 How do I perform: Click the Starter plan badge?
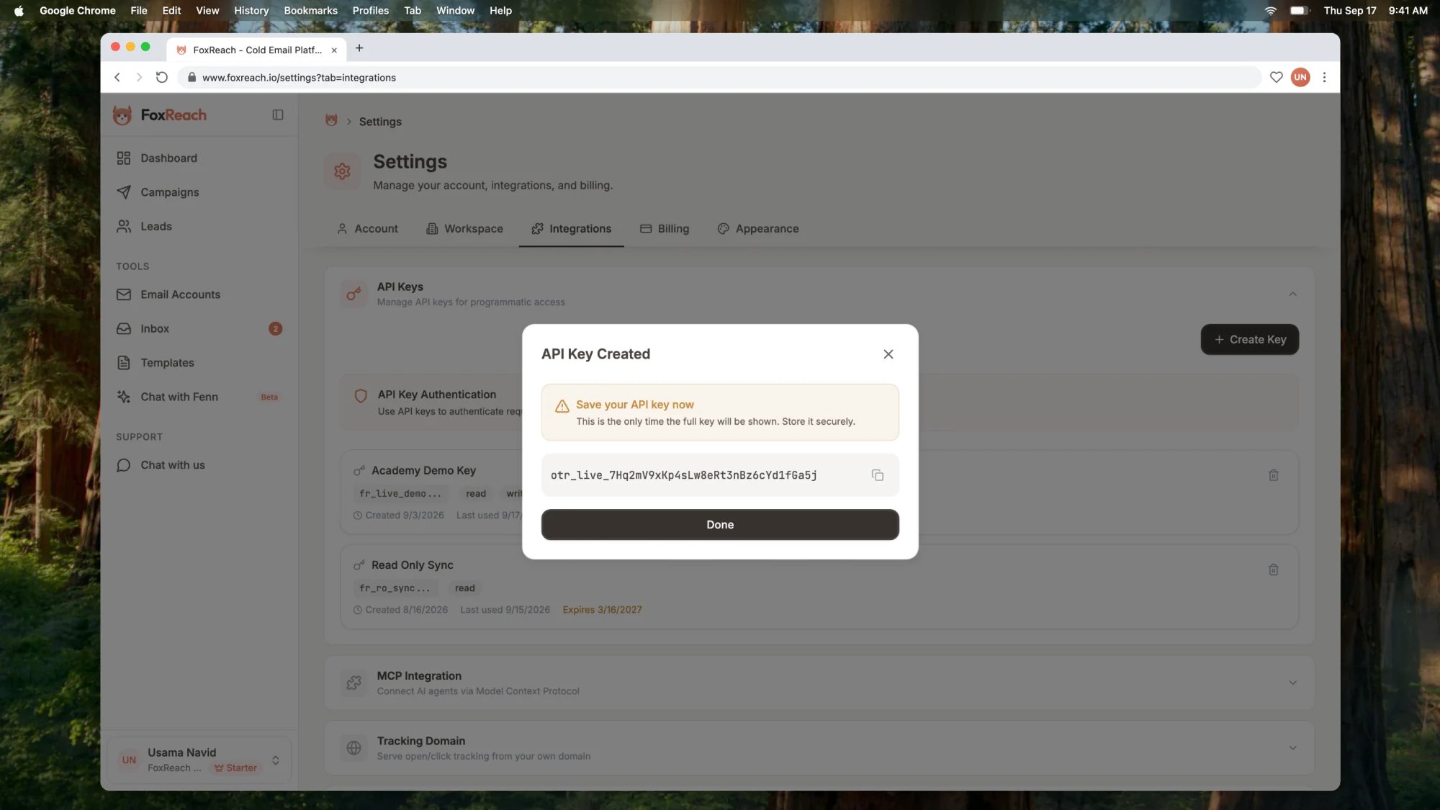coord(235,768)
